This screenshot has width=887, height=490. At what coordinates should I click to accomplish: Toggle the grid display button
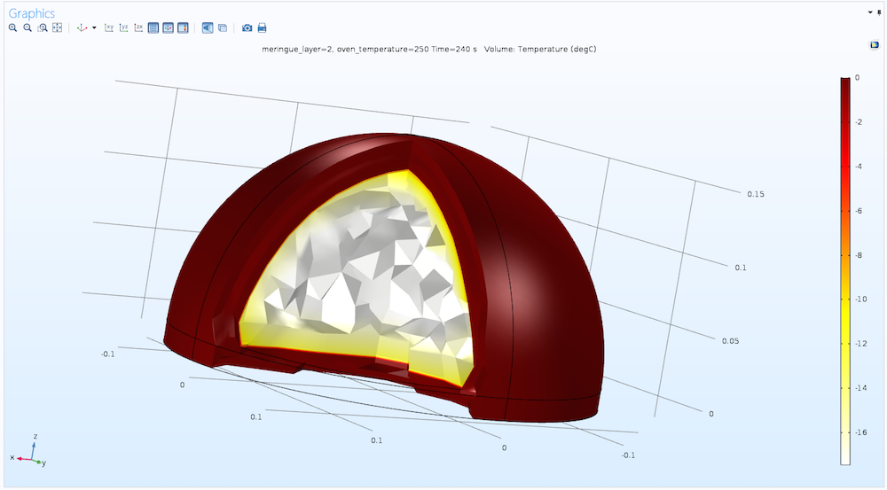tap(153, 27)
